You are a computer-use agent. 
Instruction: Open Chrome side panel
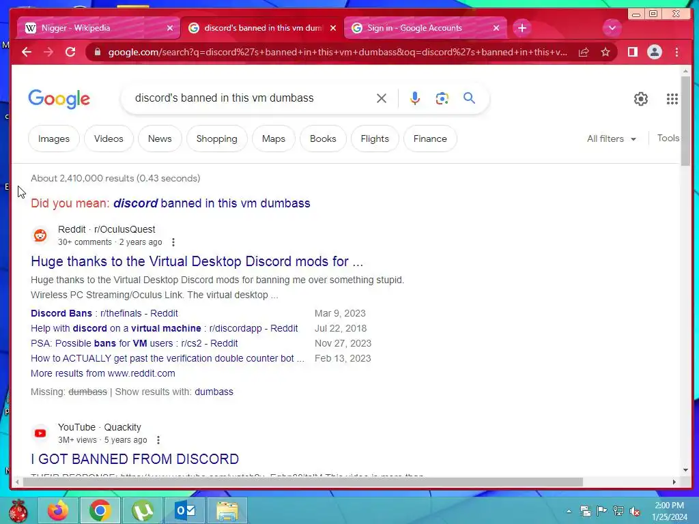coord(632,52)
